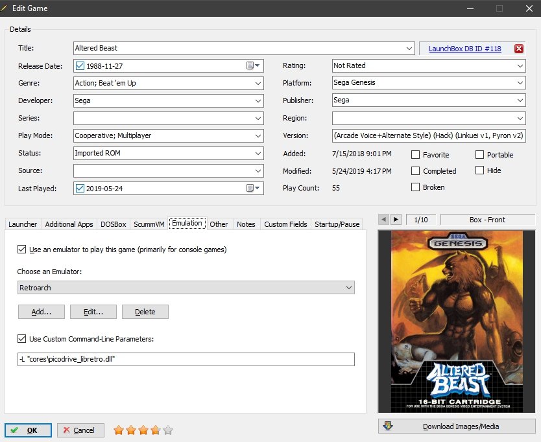Open the LaunchBox DB ID #118 link
The height and width of the screenshot is (442, 541).
click(464, 49)
